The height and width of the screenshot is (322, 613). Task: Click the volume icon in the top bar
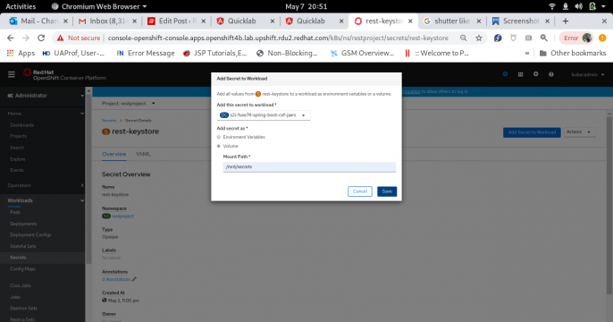click(x=579, y=6)
